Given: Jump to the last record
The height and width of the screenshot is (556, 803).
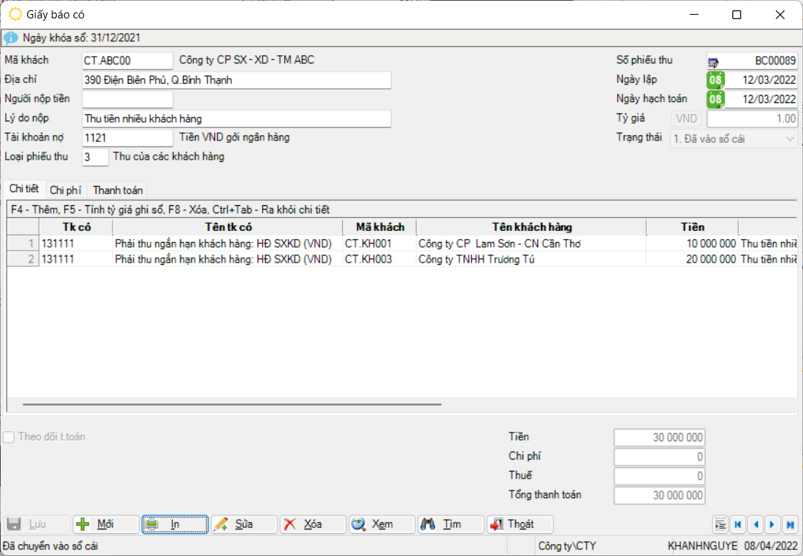Looking at the screenshot, I should click(790, 524).
